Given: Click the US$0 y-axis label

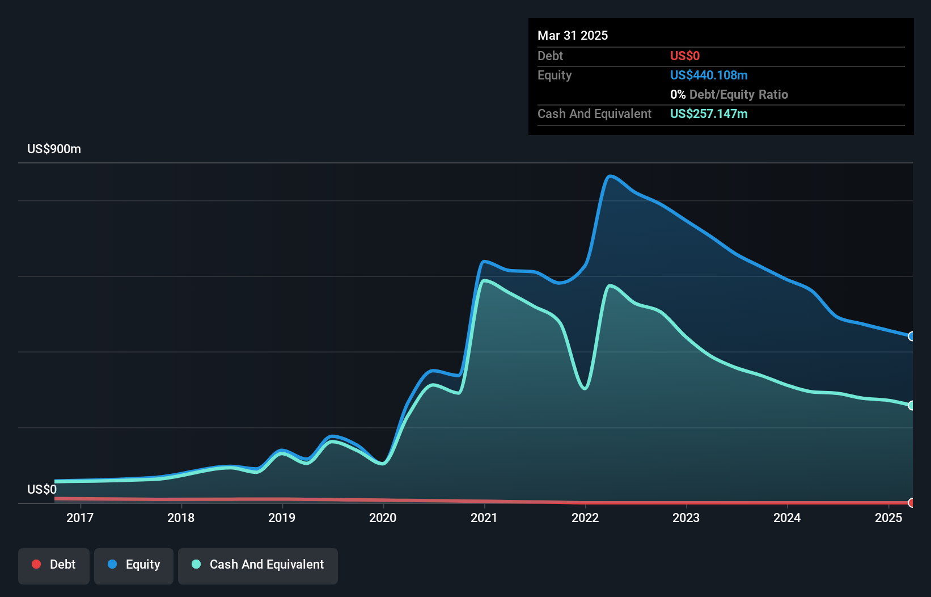Looking at the screenshot, I should (42, 490).
